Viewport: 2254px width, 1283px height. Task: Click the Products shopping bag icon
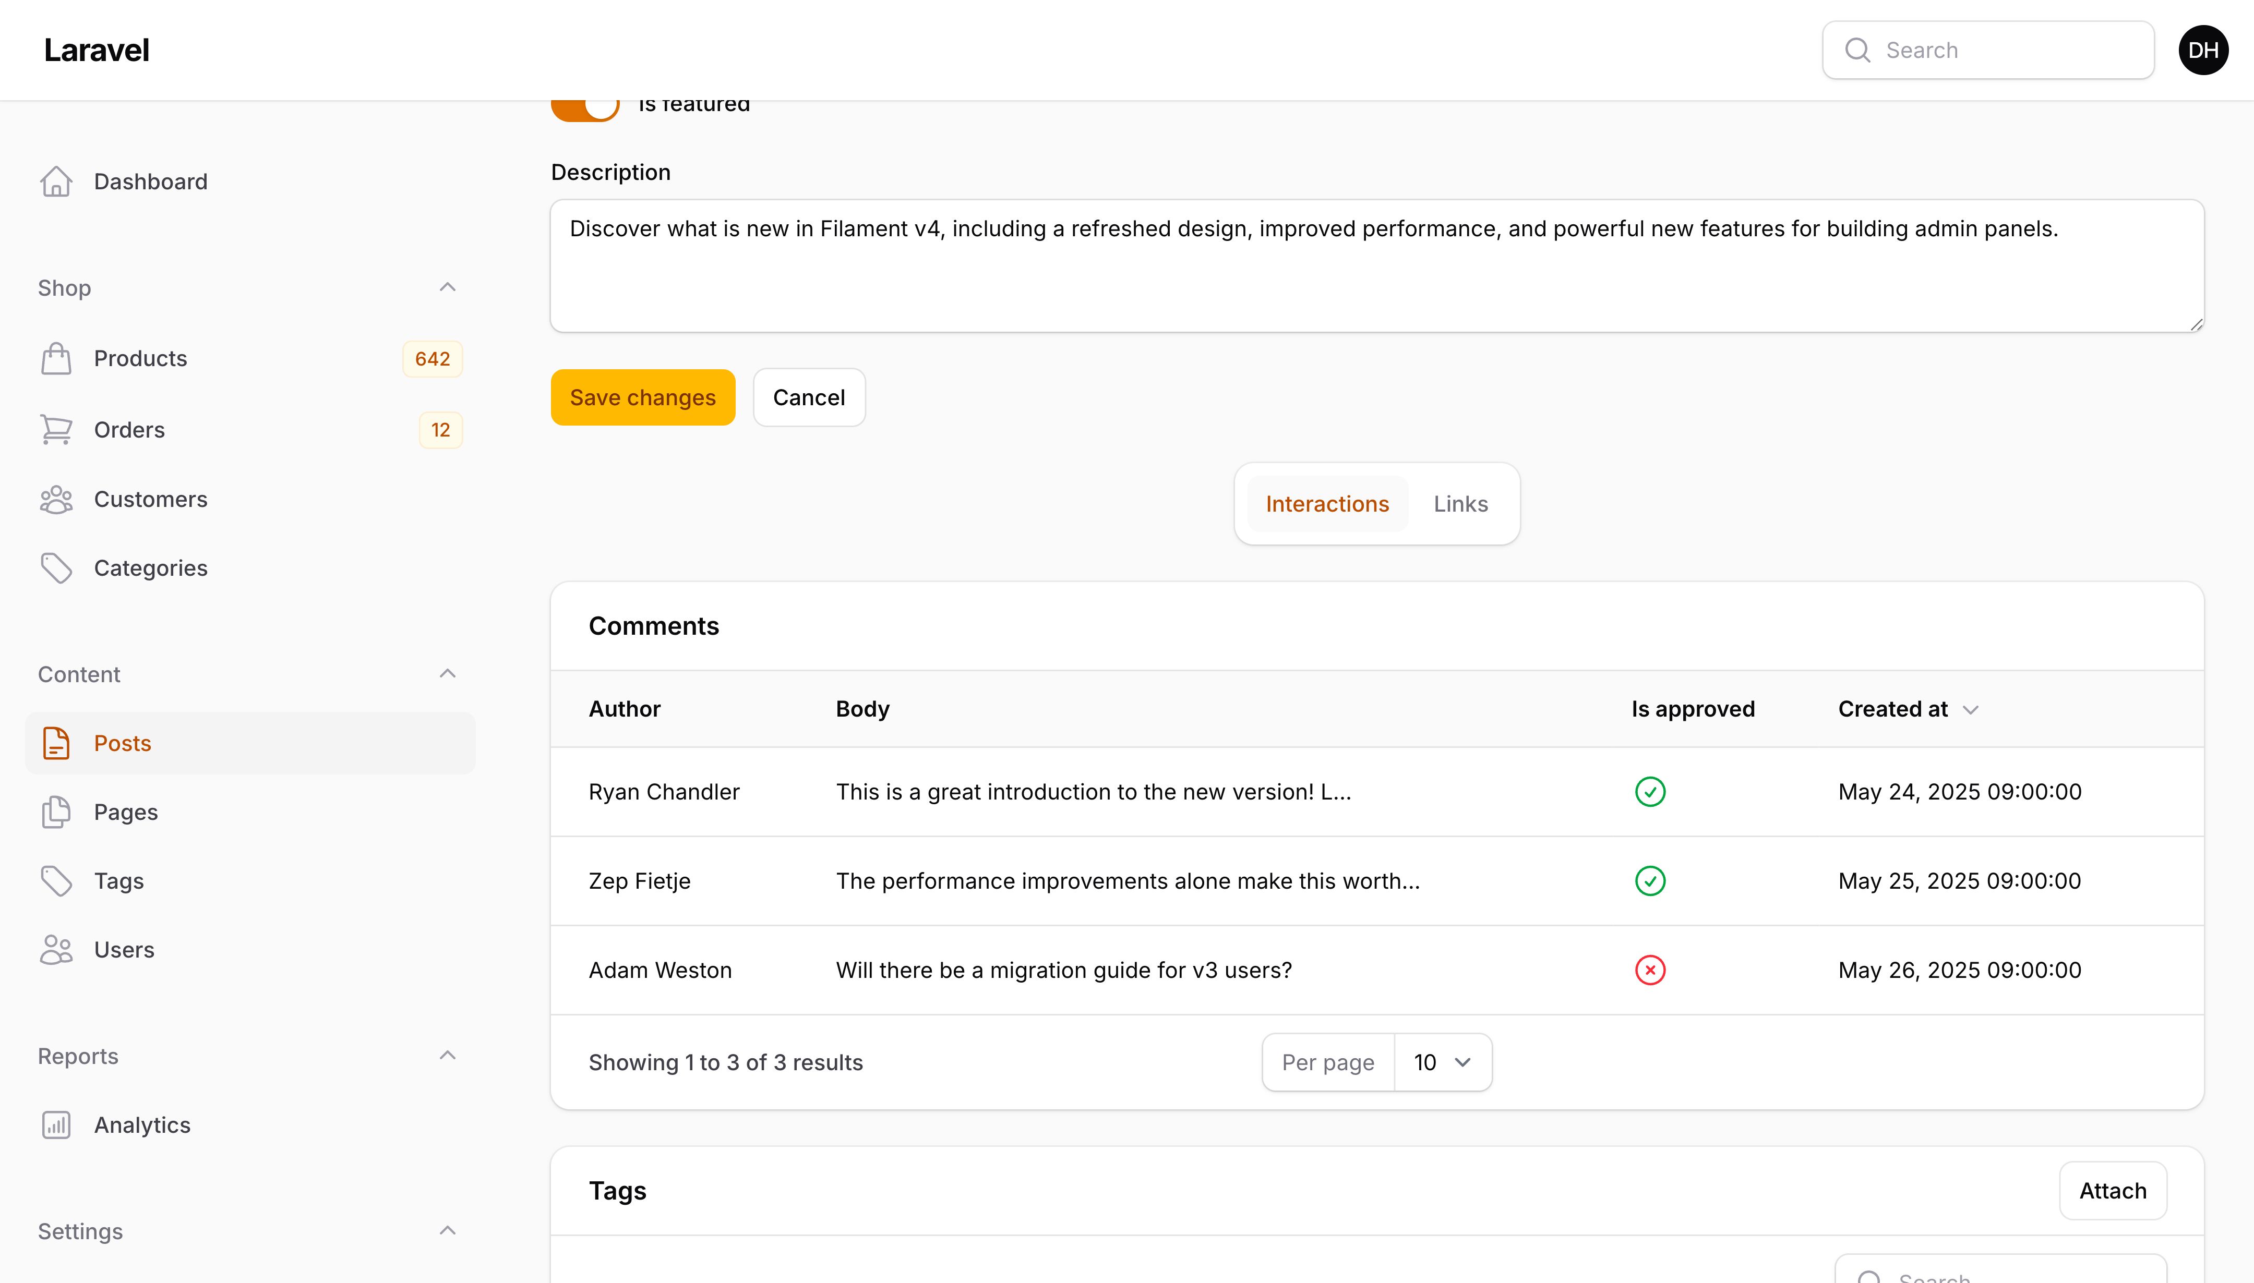point(56,359)
